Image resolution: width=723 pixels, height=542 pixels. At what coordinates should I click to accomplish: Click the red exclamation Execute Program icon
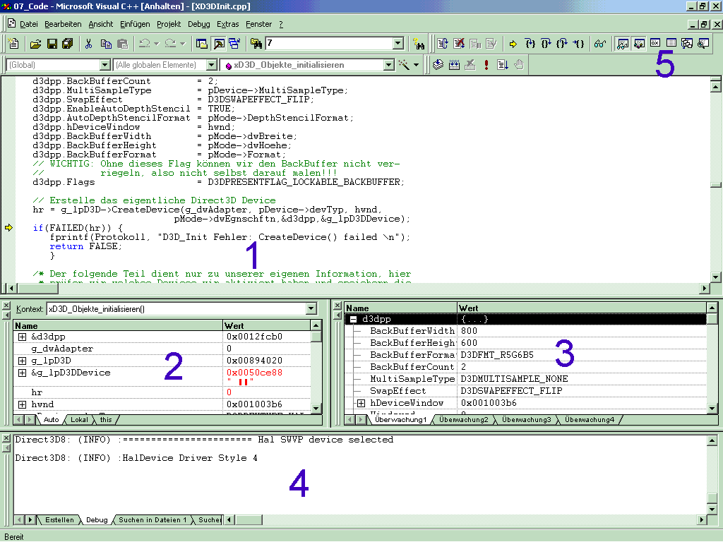point(486,65)
